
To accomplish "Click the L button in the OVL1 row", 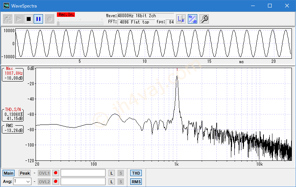I will (x=112, y=173).
